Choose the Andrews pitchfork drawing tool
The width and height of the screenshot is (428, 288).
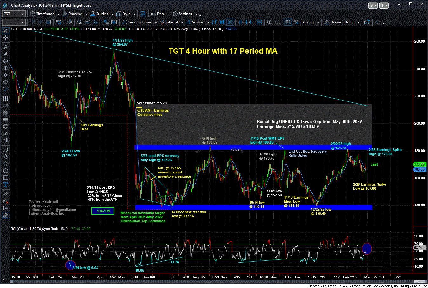[x=5, y=47]
